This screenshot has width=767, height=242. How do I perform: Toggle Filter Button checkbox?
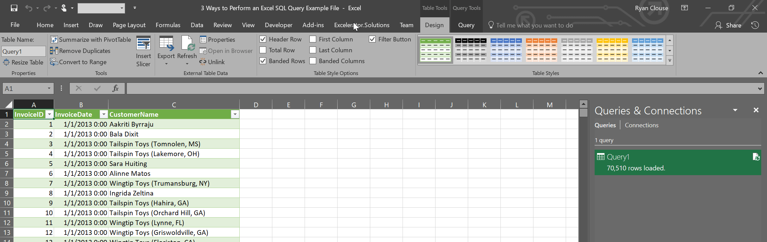(x=372, y=39)
